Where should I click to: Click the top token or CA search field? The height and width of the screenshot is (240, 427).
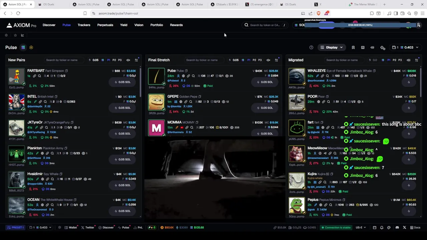pos(265,25)
